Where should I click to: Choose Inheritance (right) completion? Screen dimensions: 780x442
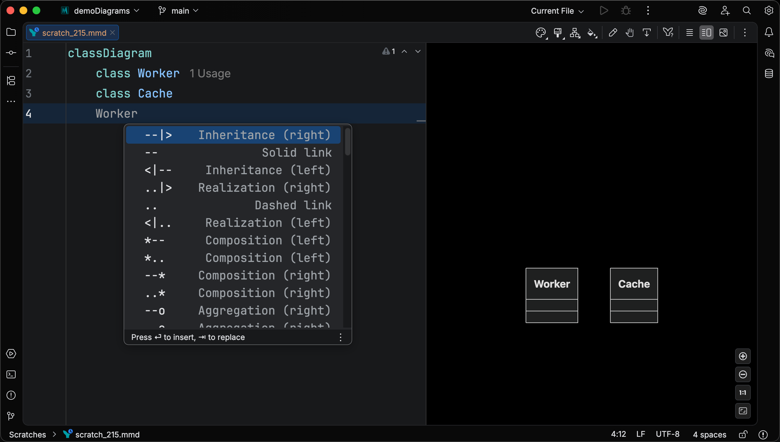coord(233,135)
